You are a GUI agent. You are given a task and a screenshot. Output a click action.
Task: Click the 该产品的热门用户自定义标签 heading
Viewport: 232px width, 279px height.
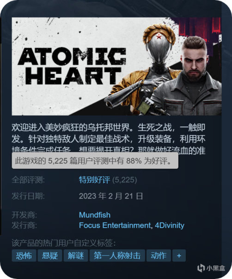coord(64,243)
